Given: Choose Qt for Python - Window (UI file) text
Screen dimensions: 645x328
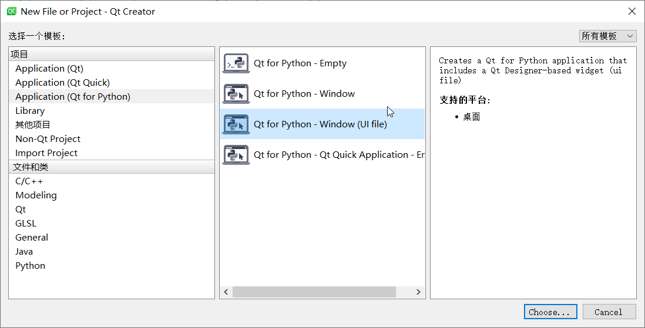Looking at the screenshot, I should [320, 124].
